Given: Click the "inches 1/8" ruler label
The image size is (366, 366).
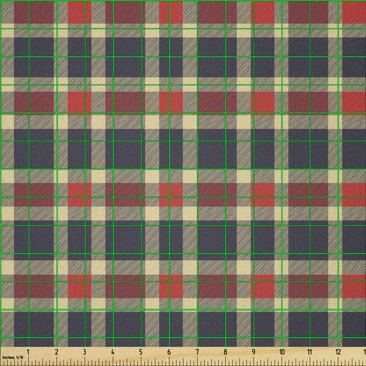Looking at the screenshot, I should coord(13,357).
